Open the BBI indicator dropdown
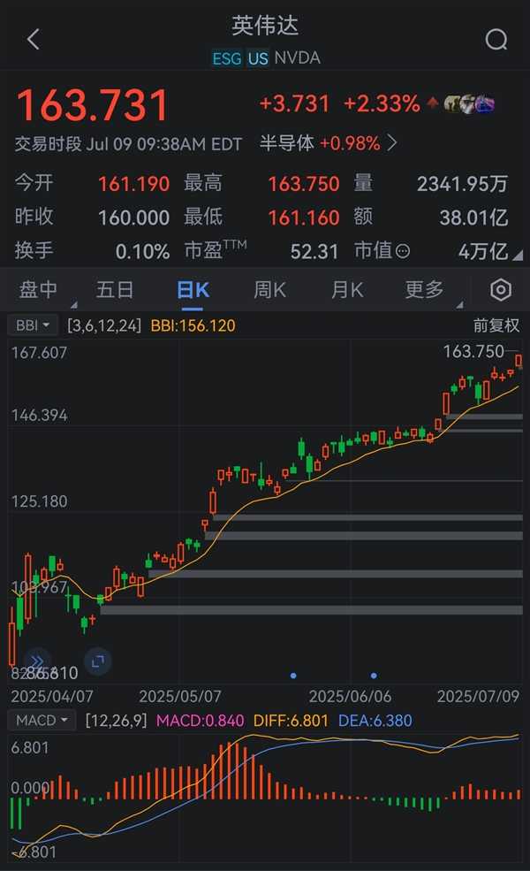The image size is (530, 871). click(x=34, y=325)
